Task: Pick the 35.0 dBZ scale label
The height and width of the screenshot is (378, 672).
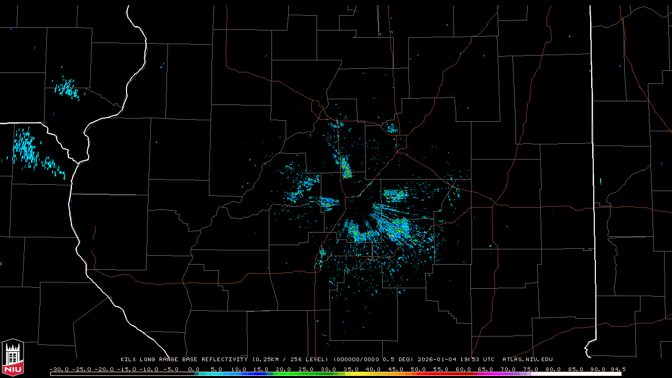Action: click(x=351, y=369)
